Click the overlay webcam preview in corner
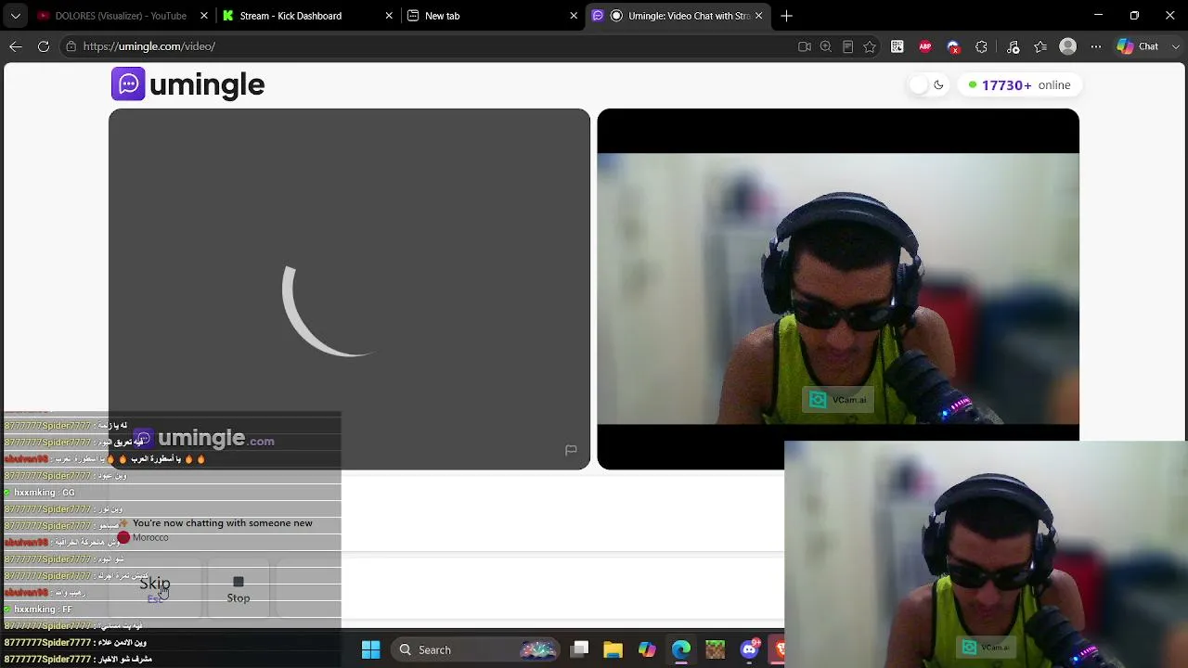 click(986, 555)
